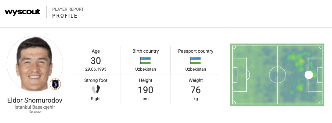Click the Uzbekistan flag under Passport country
Screen dimensions: 332x123
click(196, 60)
